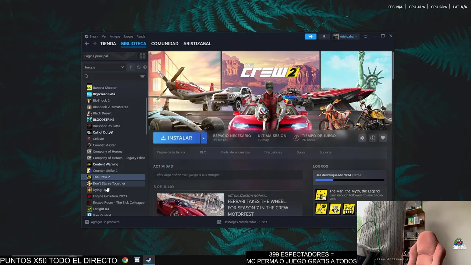The height and width of the screenshot is (265, 471).
Task: Open the ARISTIZABAL profile tab
Action: (197, 43)
